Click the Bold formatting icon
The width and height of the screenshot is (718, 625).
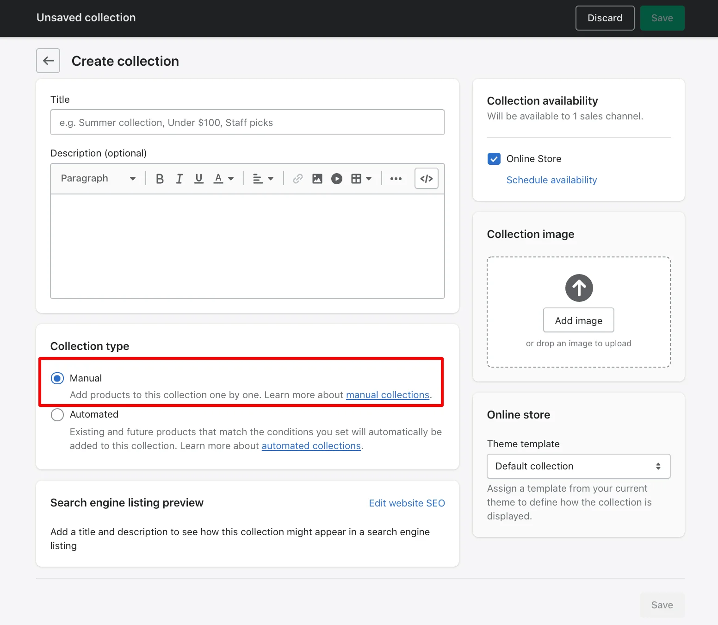(x=160, y=179)
